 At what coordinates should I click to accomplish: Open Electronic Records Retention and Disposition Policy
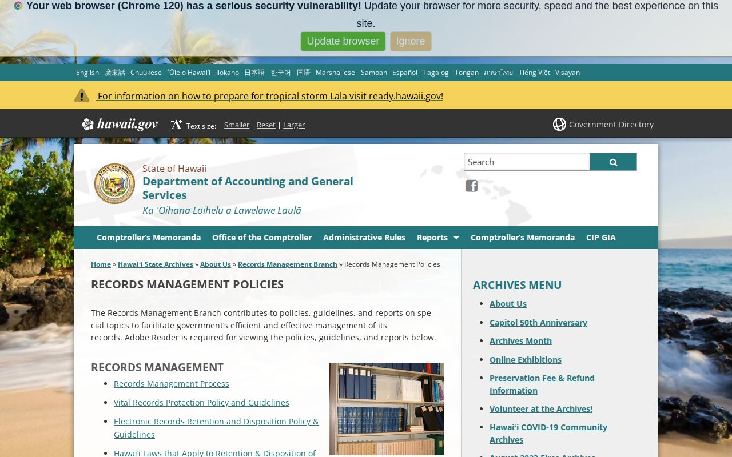coord(216,428)
